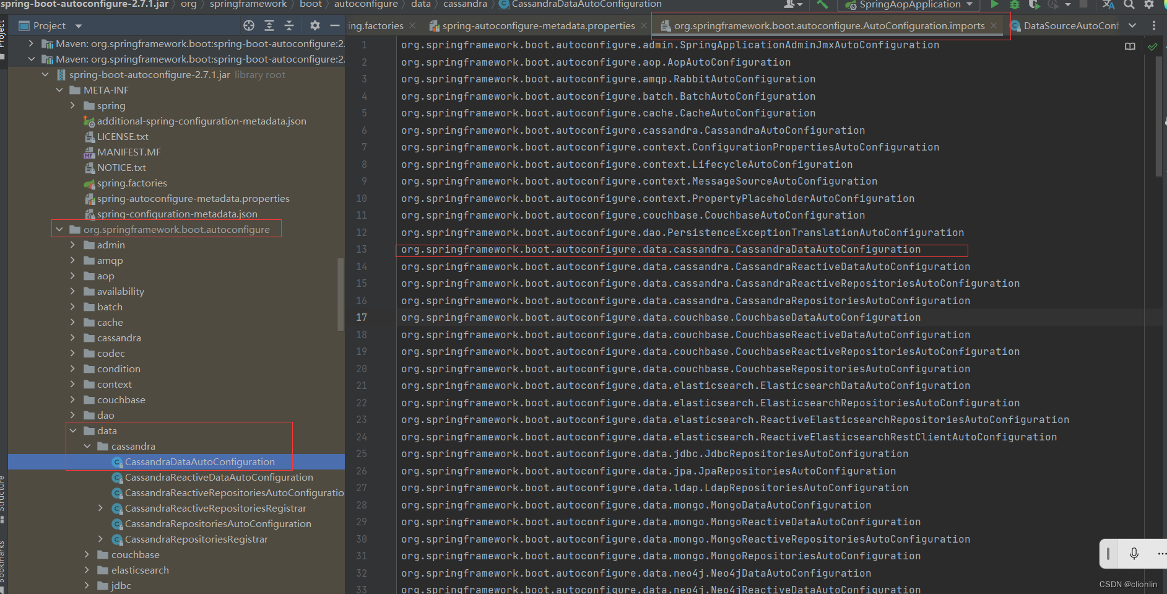Run with coverage icon in the toolbar
Image resolution: width=1167 pixels, height=594 pixels.
click(x=1034, y=4)
